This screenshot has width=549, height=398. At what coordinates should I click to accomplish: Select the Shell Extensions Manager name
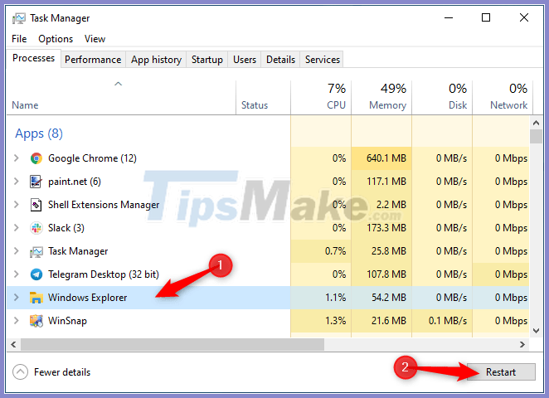click(x=104, y=205)
